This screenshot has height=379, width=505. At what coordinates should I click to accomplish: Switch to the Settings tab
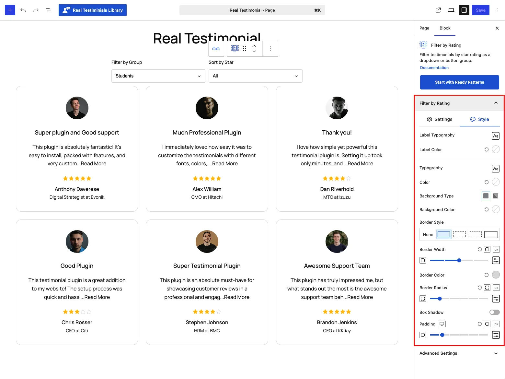tap(440, 119)
